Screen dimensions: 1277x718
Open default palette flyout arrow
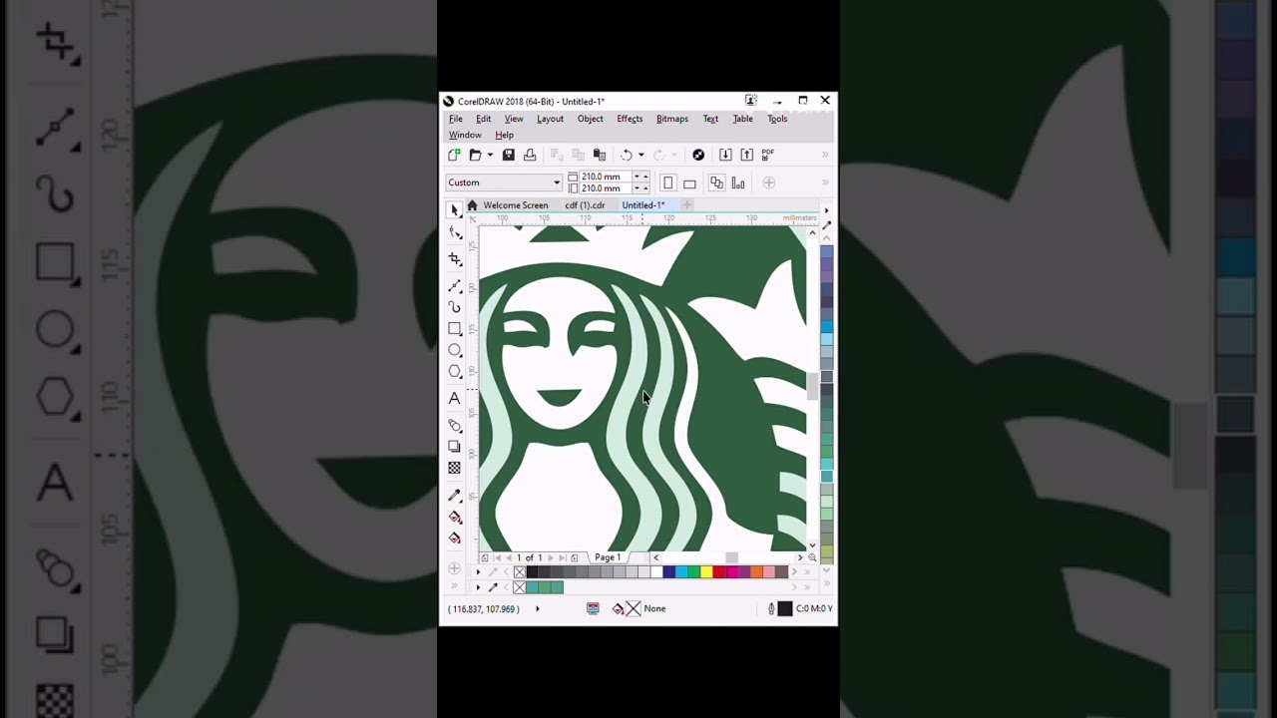[x=478, y=572]
